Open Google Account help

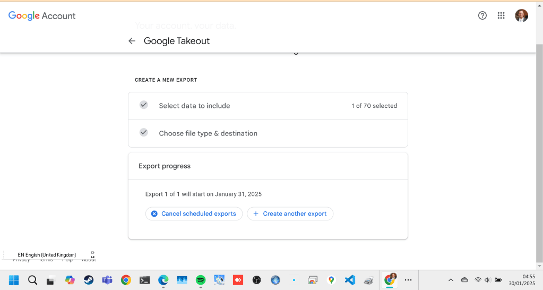coord(482,15)
